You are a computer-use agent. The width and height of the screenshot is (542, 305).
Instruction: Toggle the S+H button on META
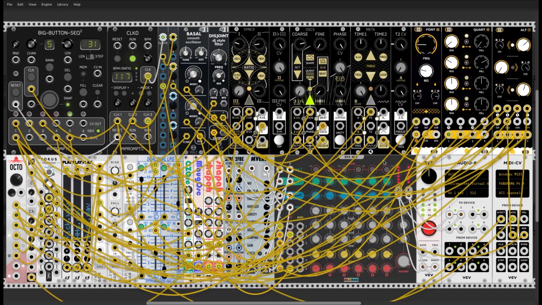pyautogui.click(x=358, y=57)
